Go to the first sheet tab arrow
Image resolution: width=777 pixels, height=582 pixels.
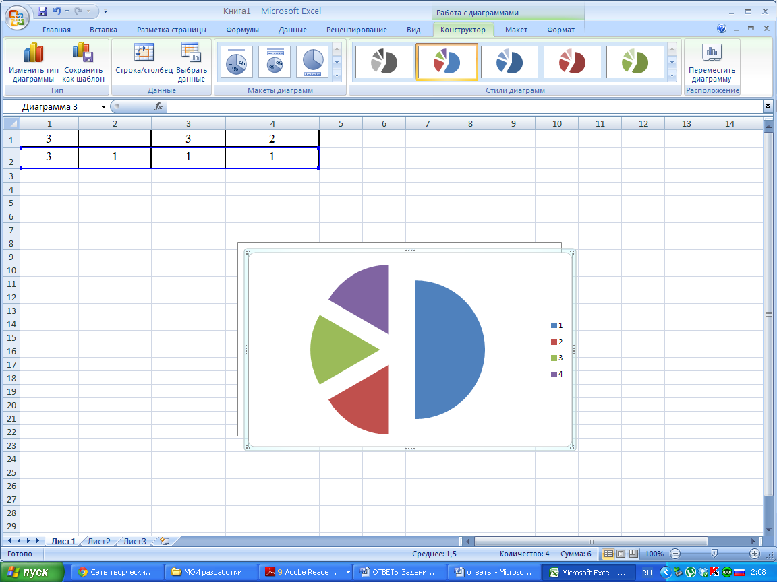point(9,541)
